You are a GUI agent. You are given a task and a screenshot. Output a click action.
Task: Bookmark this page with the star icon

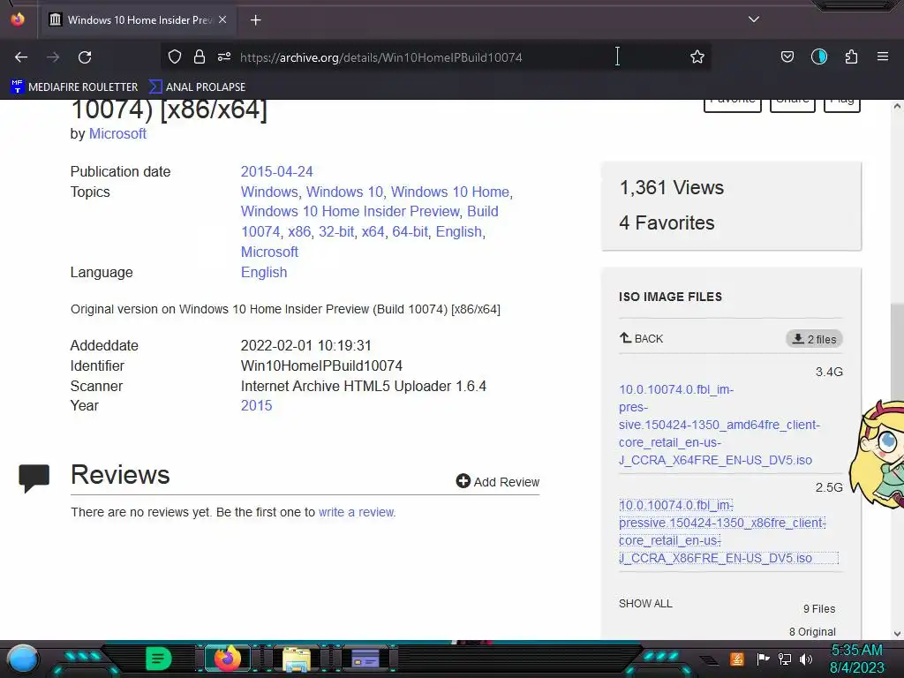click(x=697, y=56)
